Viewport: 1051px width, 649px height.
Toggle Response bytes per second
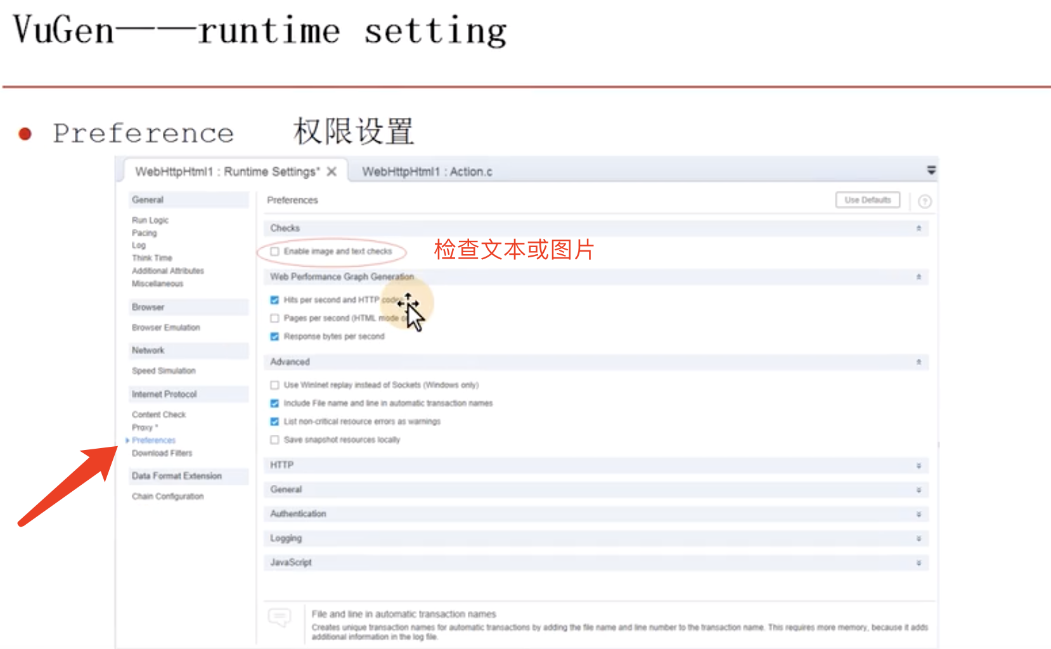tap(274, 337)
